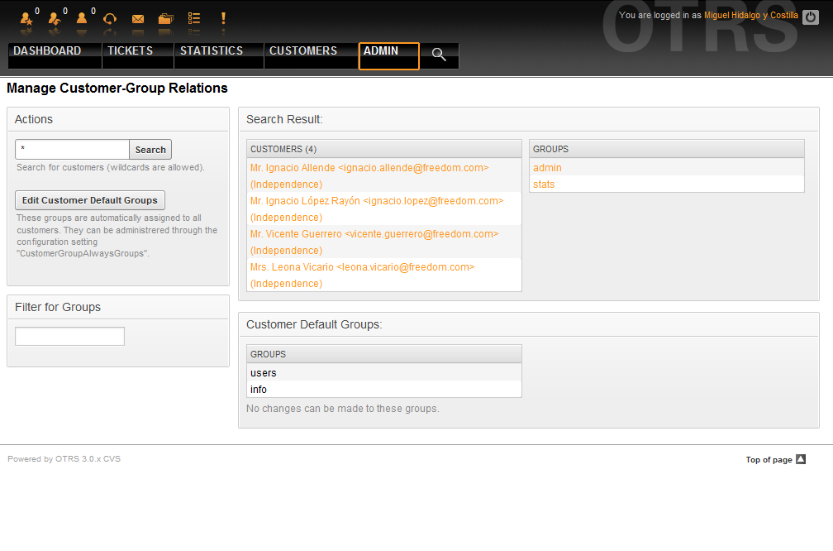Screen dimensions: 833x551
Task: Open the Dashboard menu
Action: click(x=47, y=51)
